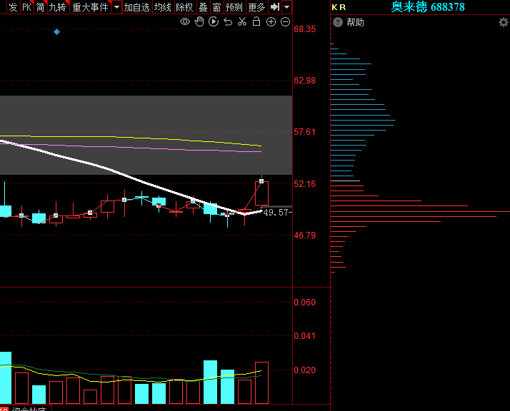Zoom out with the minus circle icon
This screenshot has width=510, height=411.
coord(285,22)
